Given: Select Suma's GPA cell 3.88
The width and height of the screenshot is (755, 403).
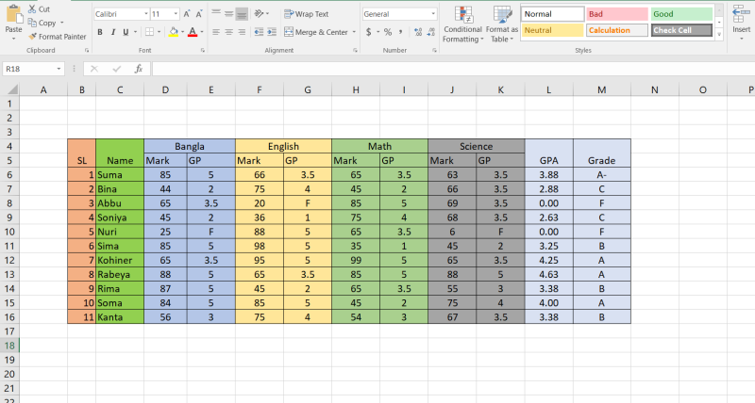Looking at the screenshot, I should 548,175.
